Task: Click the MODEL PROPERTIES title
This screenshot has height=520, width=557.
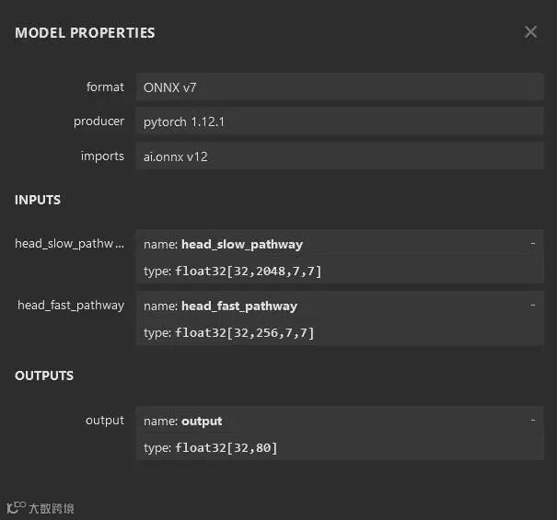Action: click(85, 33)
